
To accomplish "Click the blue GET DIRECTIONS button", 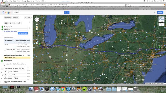I will 23,33.
